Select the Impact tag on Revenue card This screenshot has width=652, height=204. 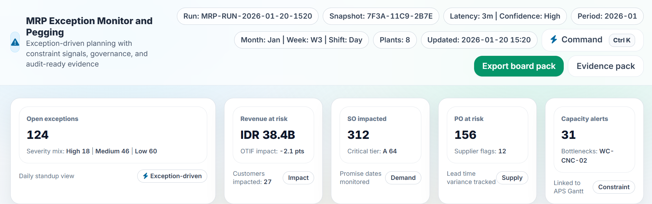[x=298, y=178]
